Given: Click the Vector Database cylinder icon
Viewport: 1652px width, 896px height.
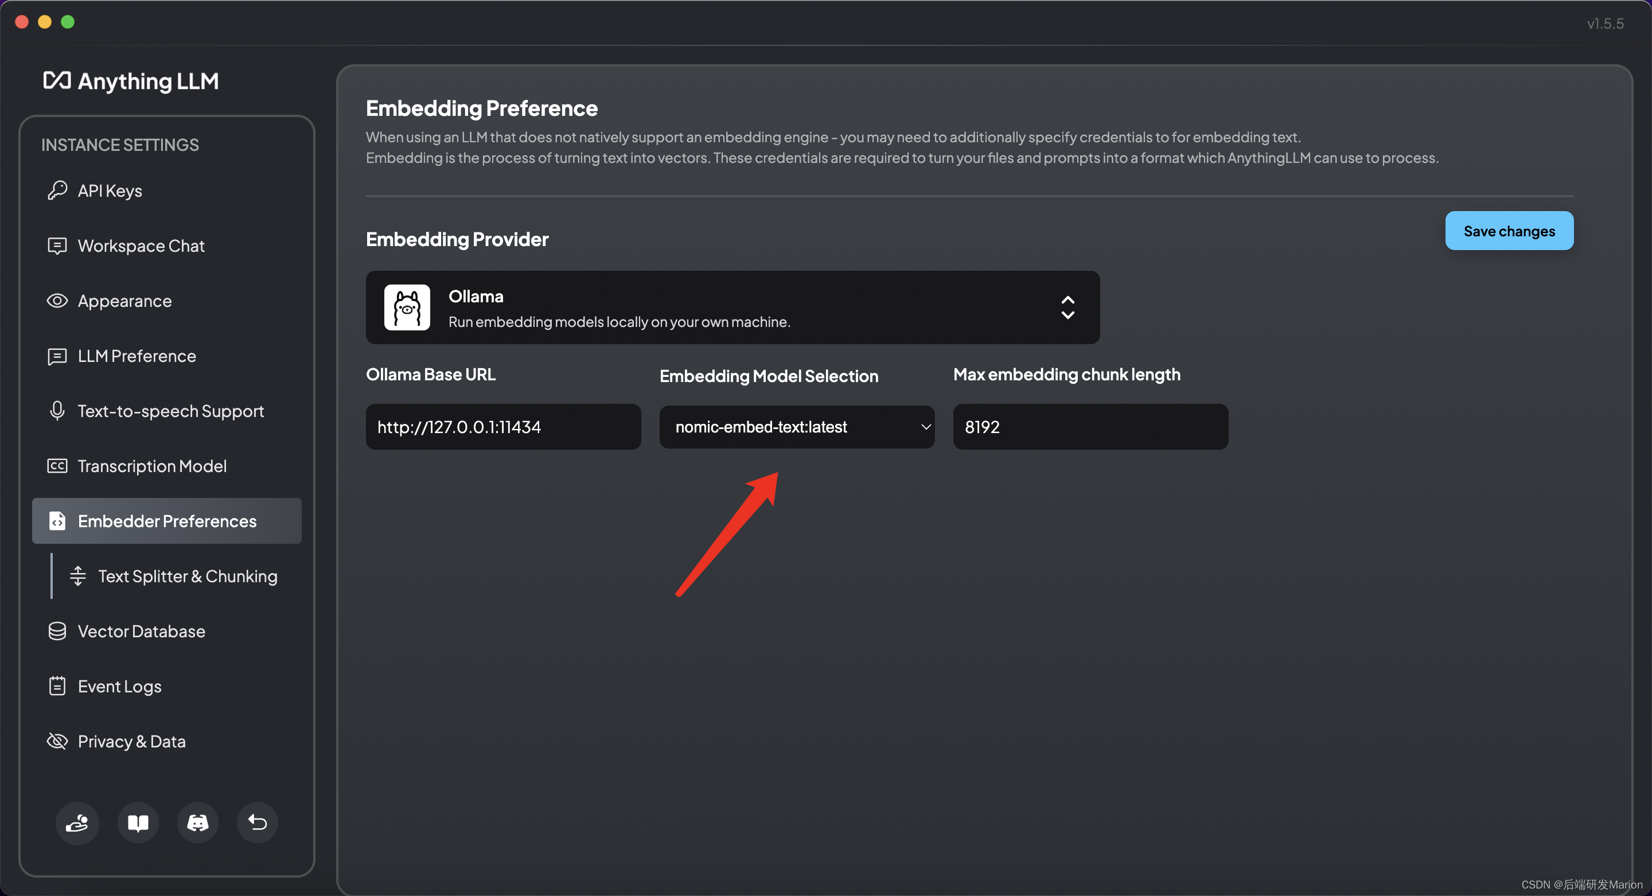Looking at the screenshot, I should click(x=57, y=631).
